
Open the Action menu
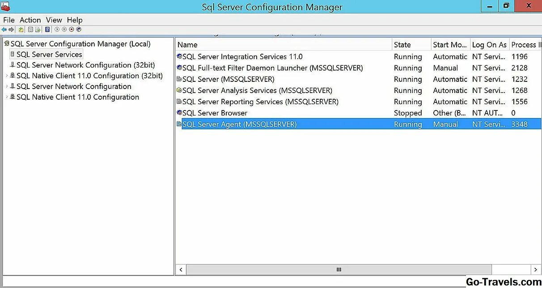click(30, 20)
